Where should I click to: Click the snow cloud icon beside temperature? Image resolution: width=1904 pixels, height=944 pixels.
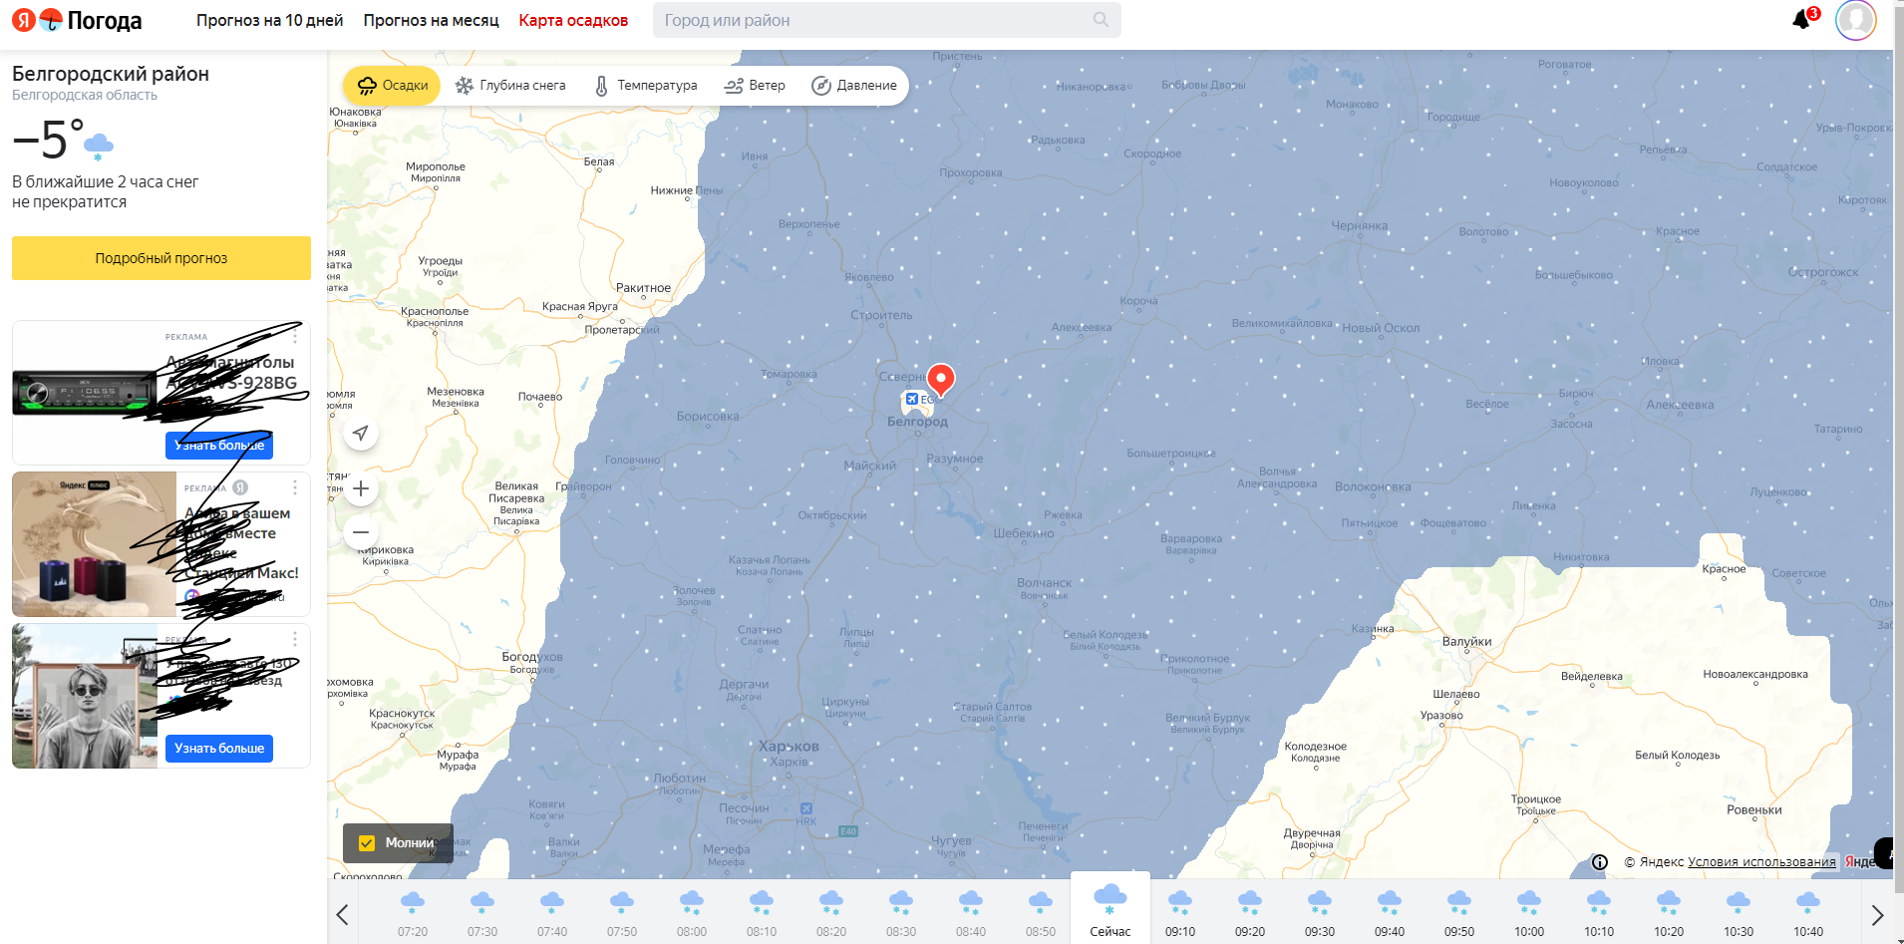coord(98,146)
